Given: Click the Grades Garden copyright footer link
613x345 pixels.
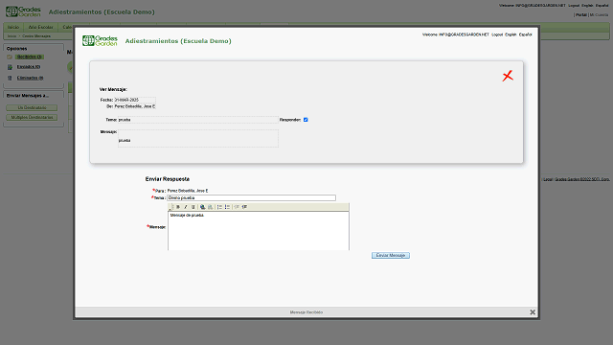Looking at the screenshot, I should click(582, 179).
